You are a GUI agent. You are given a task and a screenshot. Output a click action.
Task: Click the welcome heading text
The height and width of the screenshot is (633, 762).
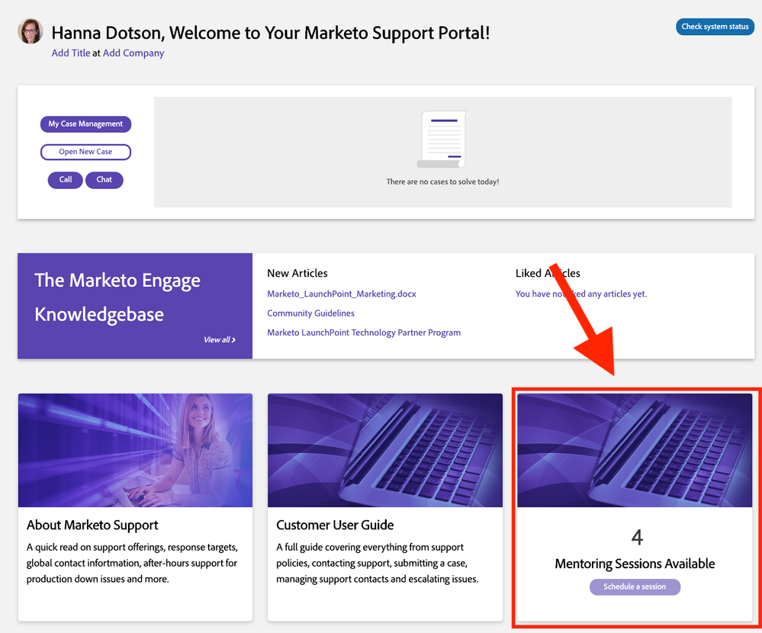click(271, 33)
